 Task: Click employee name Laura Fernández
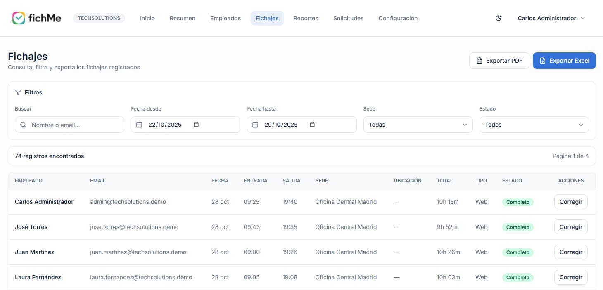38,277
